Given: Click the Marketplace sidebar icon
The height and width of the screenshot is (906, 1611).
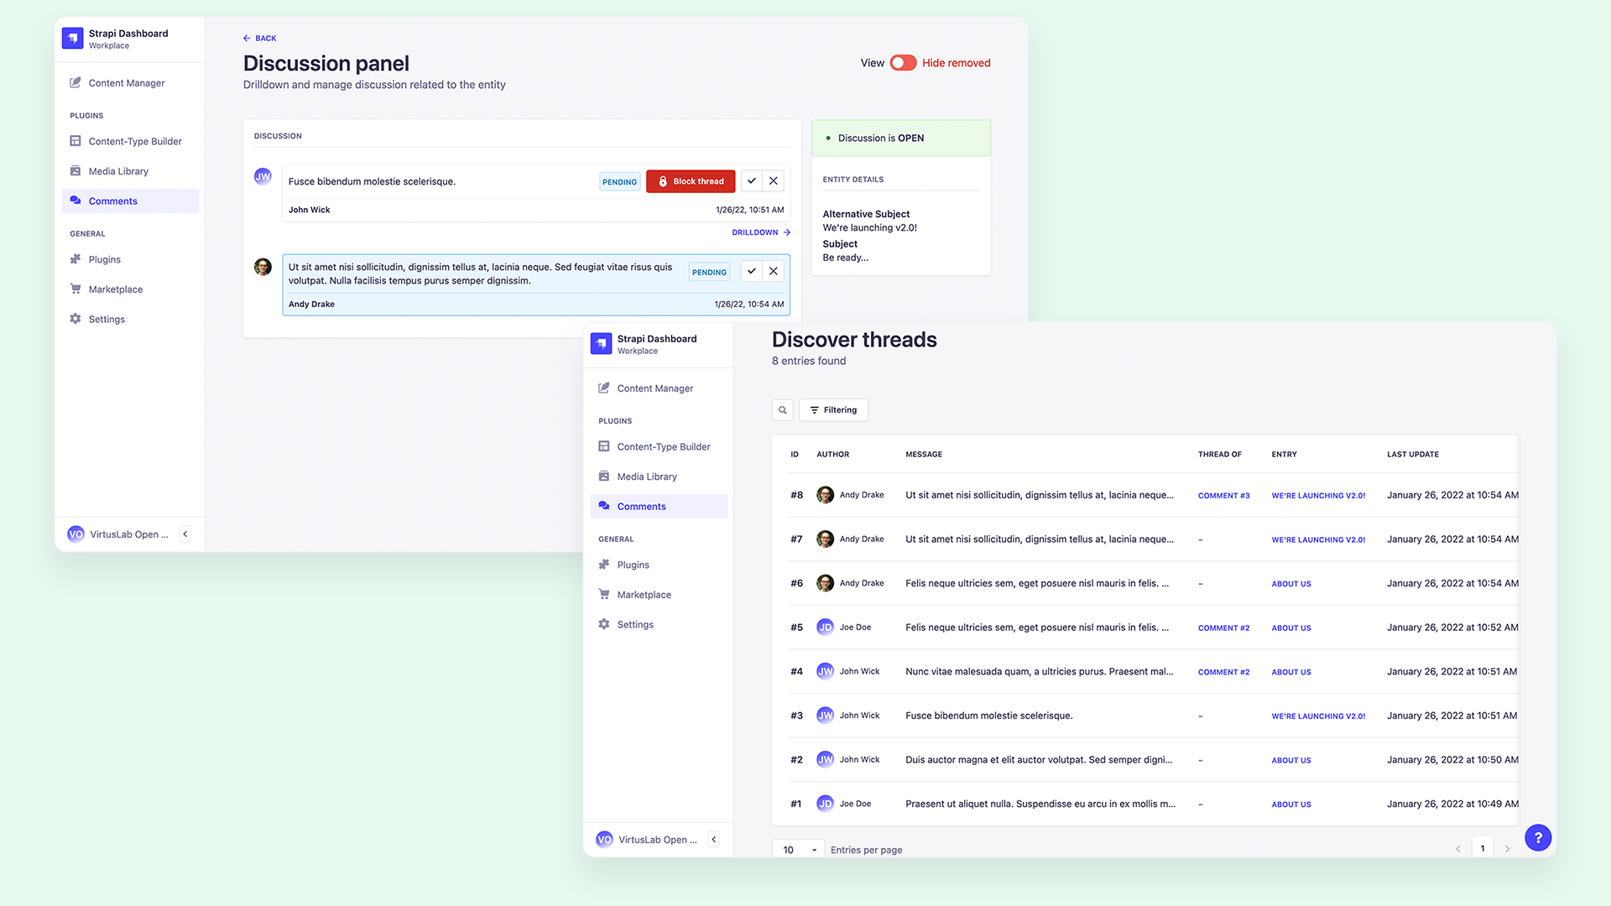Looking at the screenshot, I should pyautogui.click(x=74, y=289).
